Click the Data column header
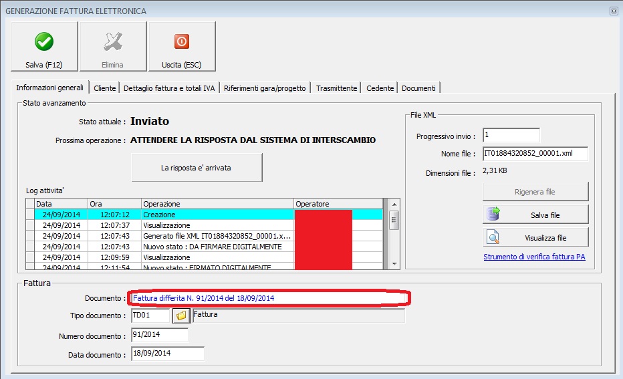Screen dimensions: 623x379 click(61, 204)
